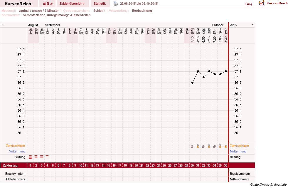Click the ø mucus symbol on cycle day 30
Viewport: 288px width, 188px height.
pos(192,147)
